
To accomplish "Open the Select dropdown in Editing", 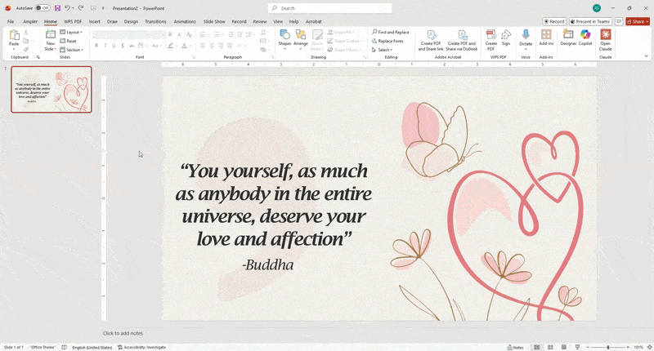I will 382,50.
